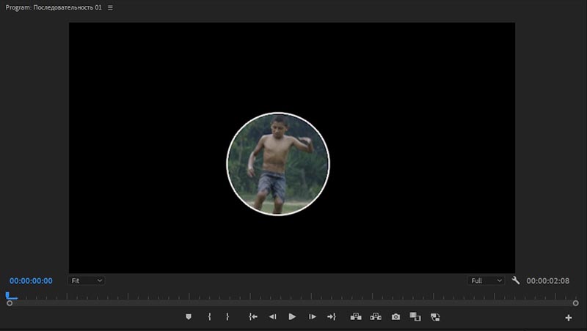Screen dimensions: 587x331
Task: Click the Extract button icon
Action: [x=376, y=317]
